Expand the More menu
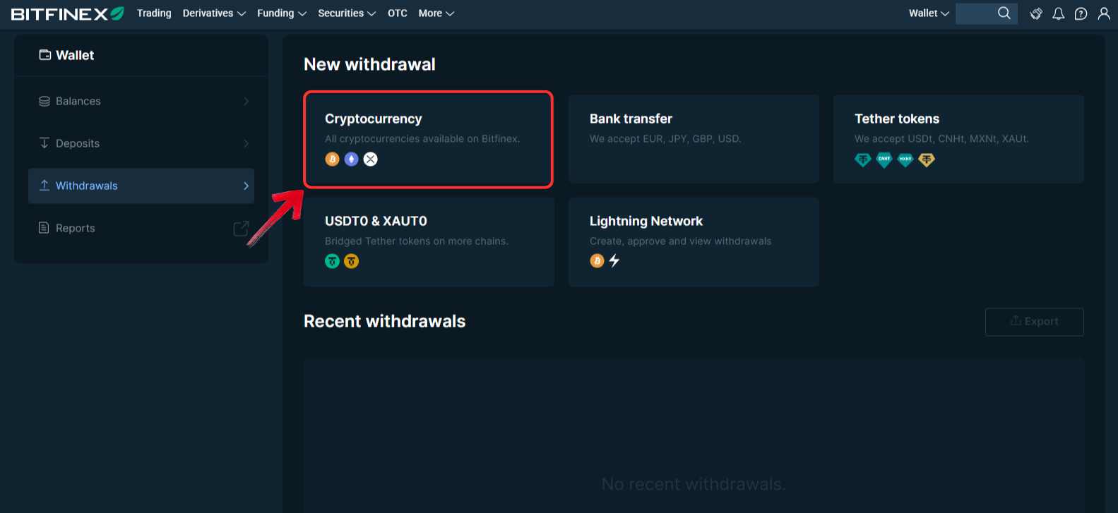The image size is (1118, 513). (436, 13)
